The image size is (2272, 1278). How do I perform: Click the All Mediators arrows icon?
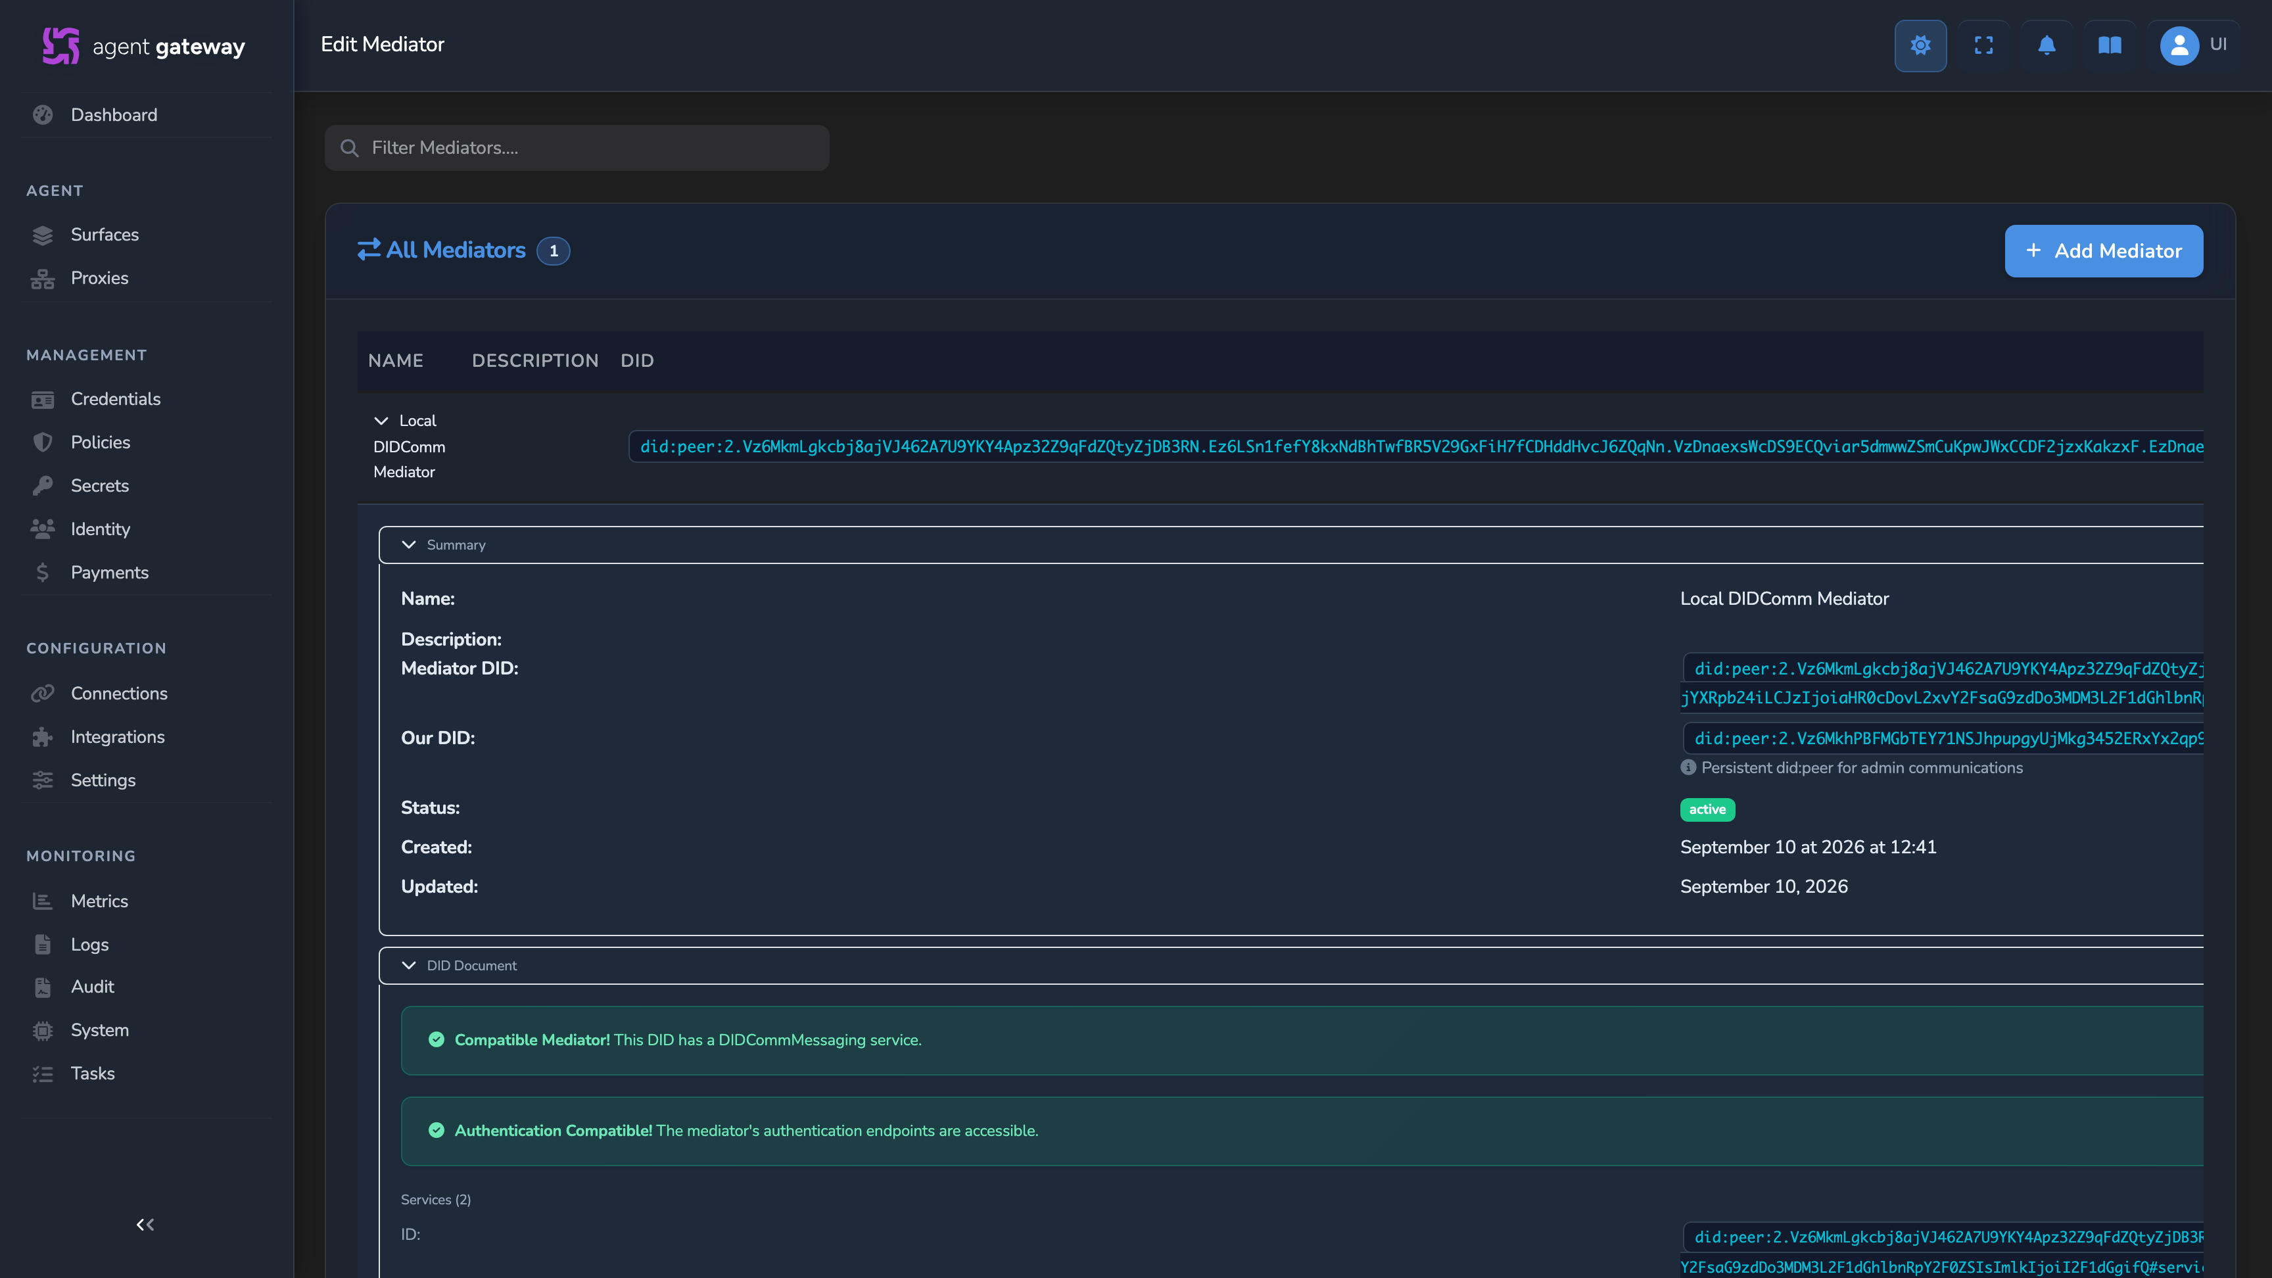pos(369,250)
